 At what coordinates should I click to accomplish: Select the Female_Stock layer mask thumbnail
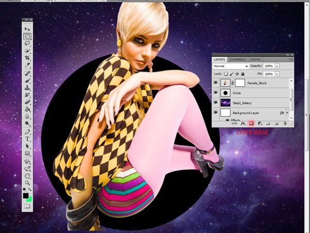[240, 83]
